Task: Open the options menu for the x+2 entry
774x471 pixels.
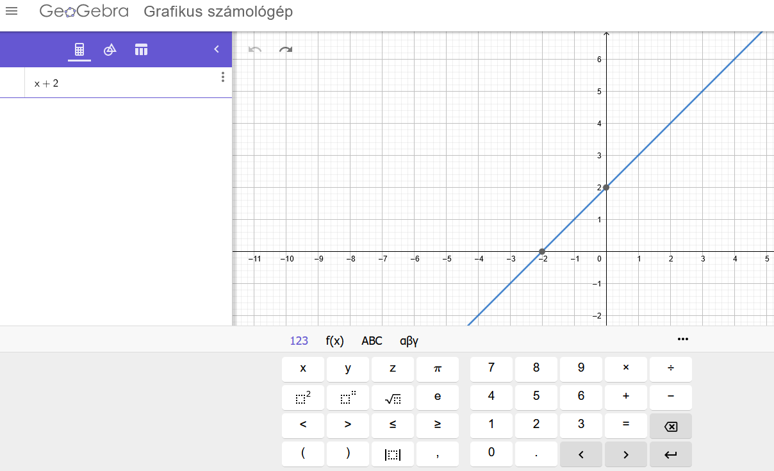Action: (x=222, y=76)
